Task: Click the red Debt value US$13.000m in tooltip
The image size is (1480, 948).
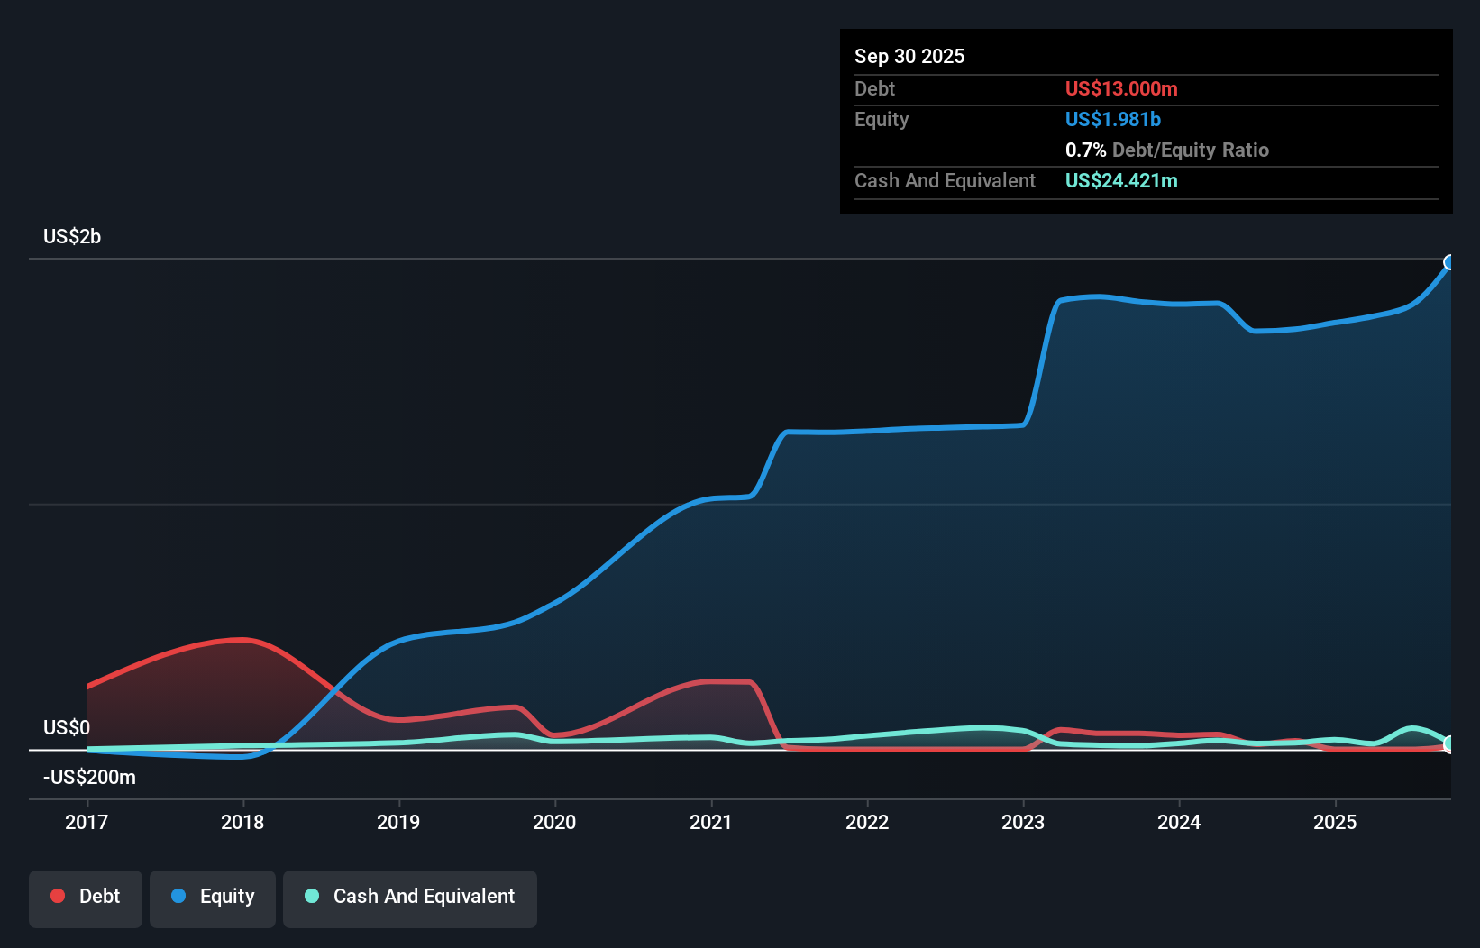Action: tap(1121, 88)
